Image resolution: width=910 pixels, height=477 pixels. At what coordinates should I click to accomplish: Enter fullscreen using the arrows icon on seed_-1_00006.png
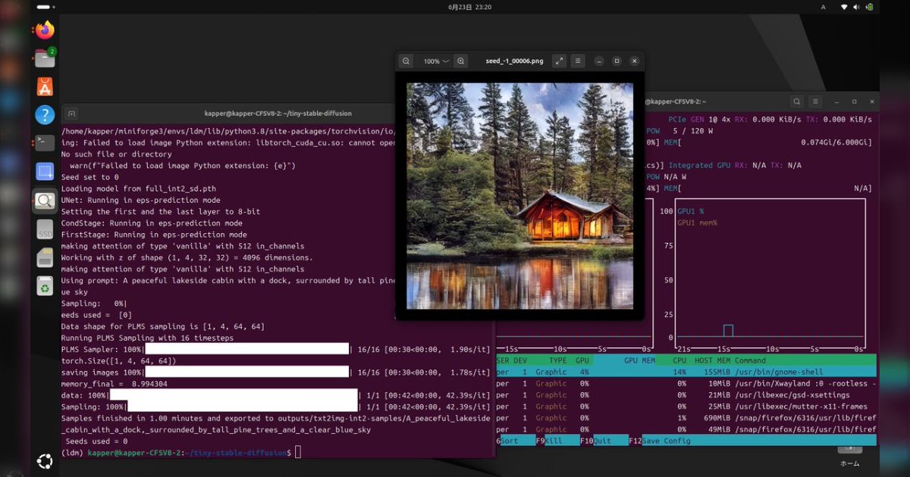click(x=559, y=61)
